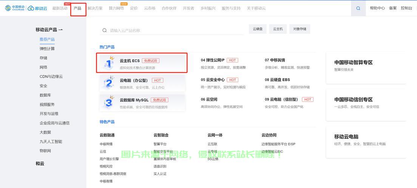Open 云互联 under 云网一体
Viewport: 417px width, 188px height.
213,144
